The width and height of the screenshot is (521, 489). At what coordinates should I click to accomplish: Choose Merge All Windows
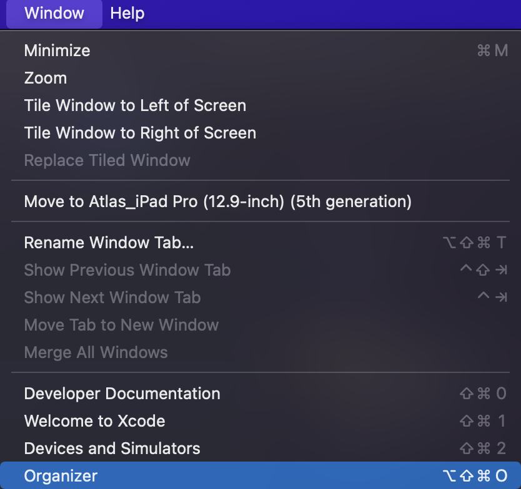(x=260, y=352)
